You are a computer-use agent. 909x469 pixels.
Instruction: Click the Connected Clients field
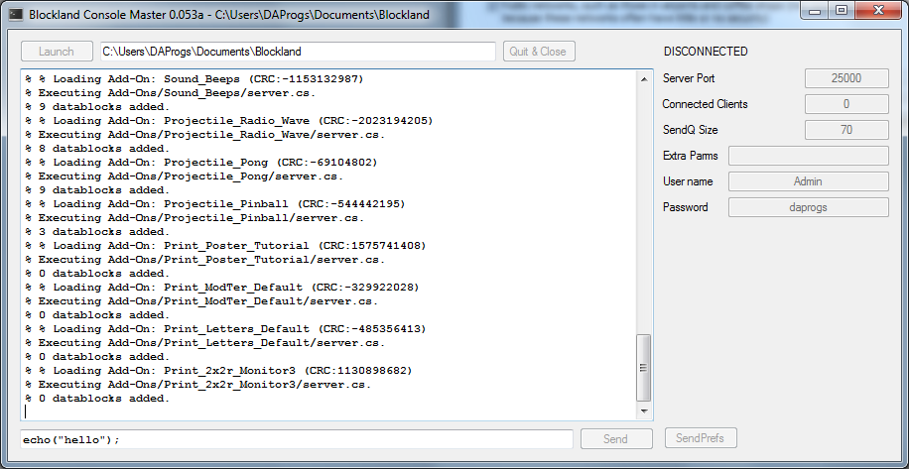click(846, 104)
